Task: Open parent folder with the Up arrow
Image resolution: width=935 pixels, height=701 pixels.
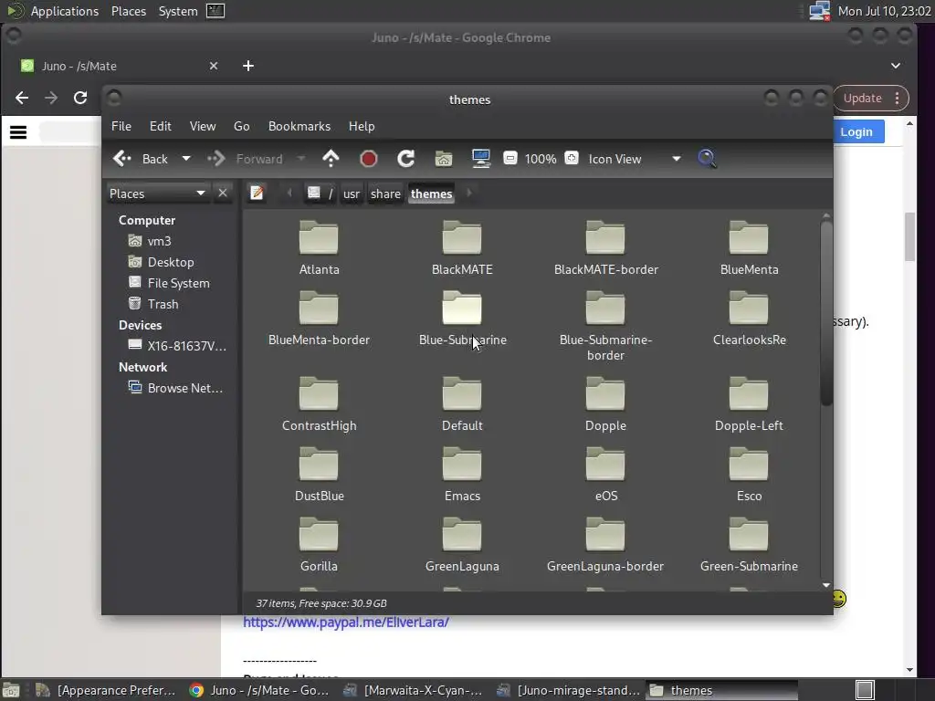Action: pos(331,159)
